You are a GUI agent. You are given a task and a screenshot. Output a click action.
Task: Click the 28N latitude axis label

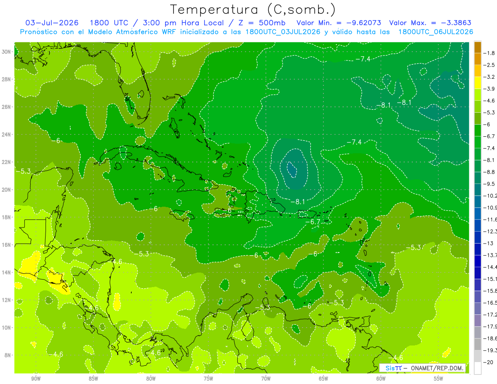7,79
